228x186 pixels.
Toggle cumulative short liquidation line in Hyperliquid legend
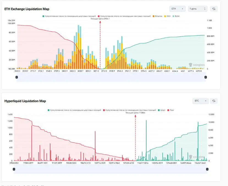point(74,110)
